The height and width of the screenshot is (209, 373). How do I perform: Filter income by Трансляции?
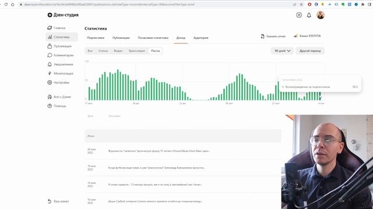click(x=136, y=51)
